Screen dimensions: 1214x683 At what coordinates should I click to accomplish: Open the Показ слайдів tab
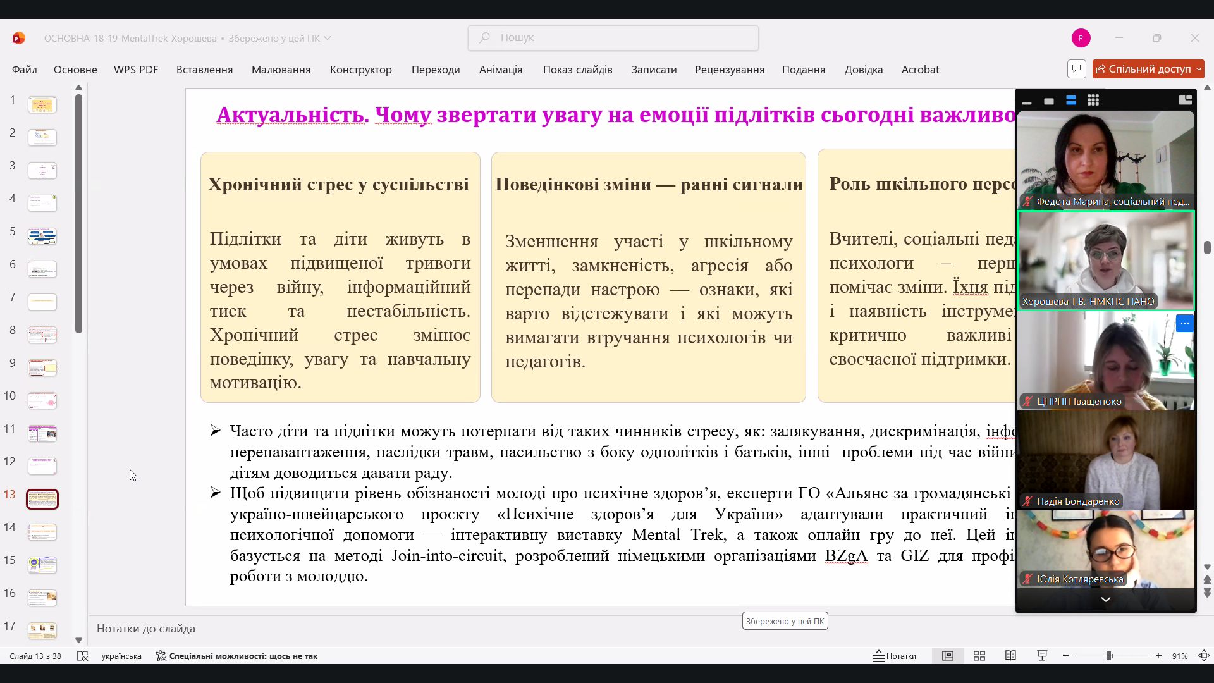click(577, 70)
